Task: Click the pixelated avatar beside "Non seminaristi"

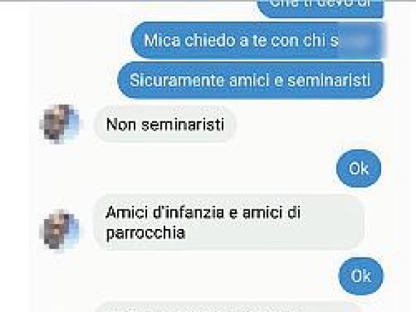Action: coord(60,124)
